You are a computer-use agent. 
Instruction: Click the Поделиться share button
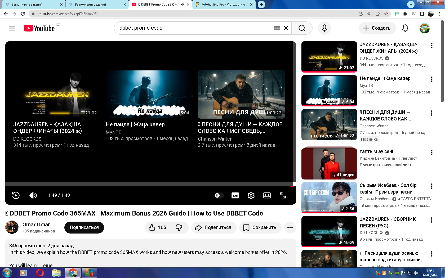pos(213,227)
